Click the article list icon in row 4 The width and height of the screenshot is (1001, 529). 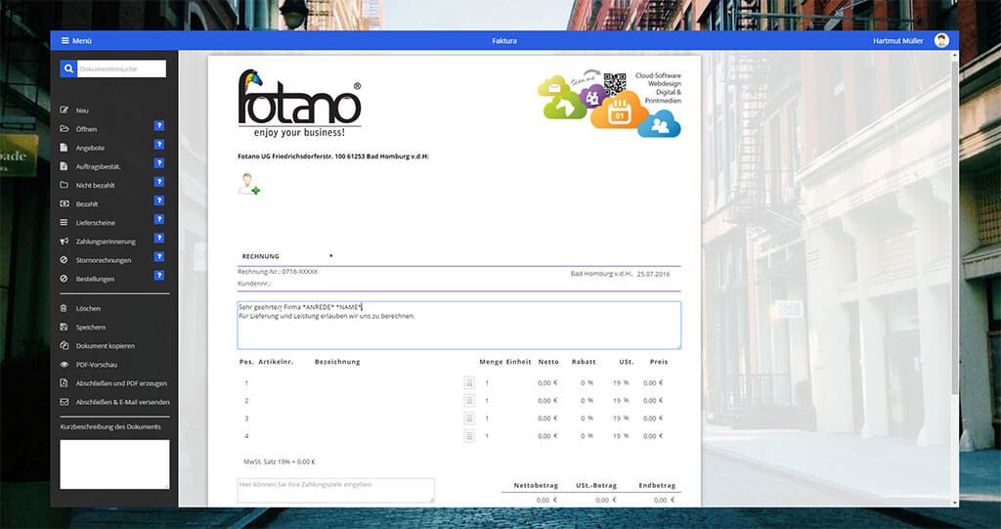pyautogui.click(x=469, y=436)
